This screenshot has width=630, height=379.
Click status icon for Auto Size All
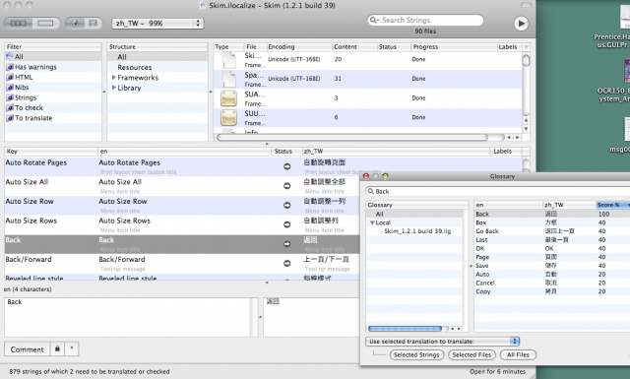[286, 186]
